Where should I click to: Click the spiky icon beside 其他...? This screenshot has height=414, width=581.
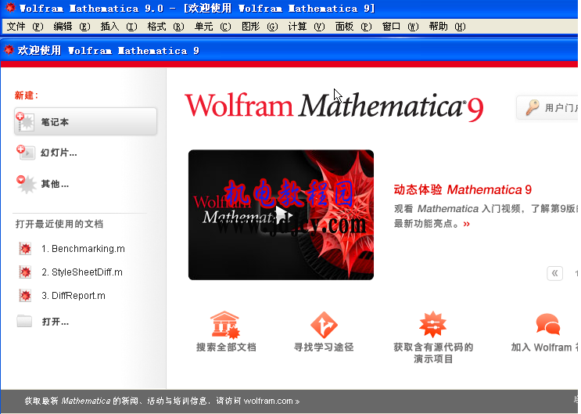(x=26, y=184)
